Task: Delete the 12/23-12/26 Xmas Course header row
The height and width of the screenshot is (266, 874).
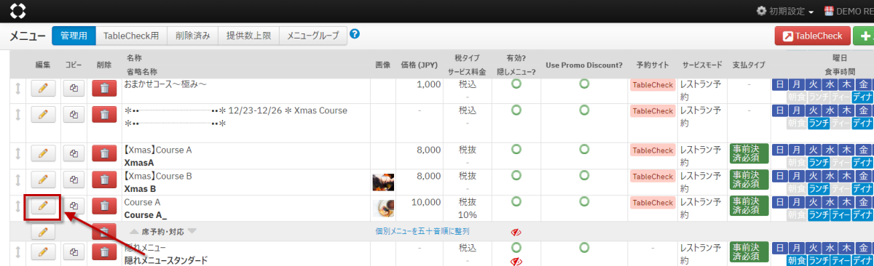Action: [x=104, y=114]
